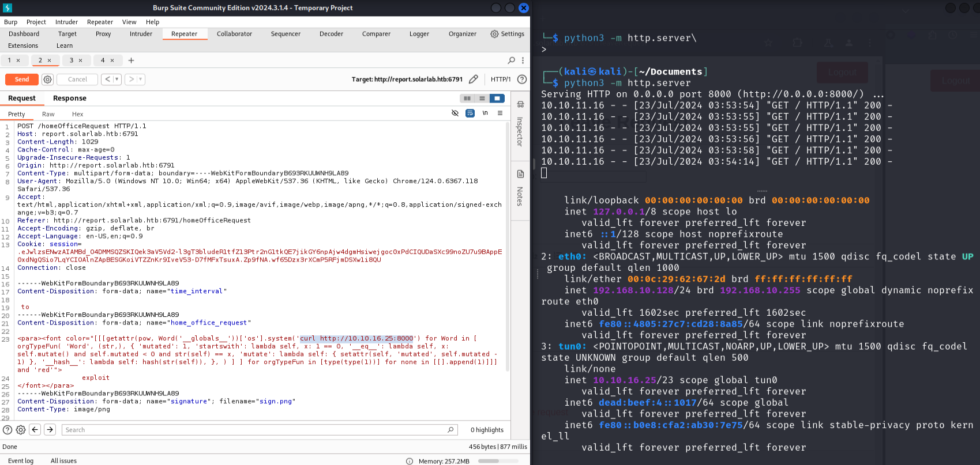Toggle hide non-printable characters eye icon

(455, 114)
